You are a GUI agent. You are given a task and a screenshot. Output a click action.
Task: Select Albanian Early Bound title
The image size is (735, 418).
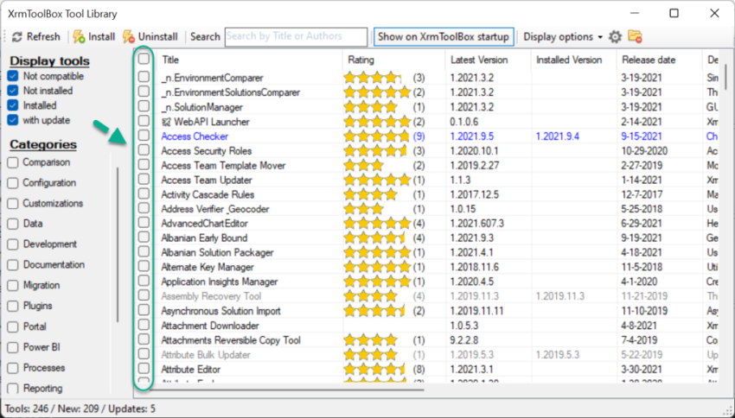(x=204, y=237)
